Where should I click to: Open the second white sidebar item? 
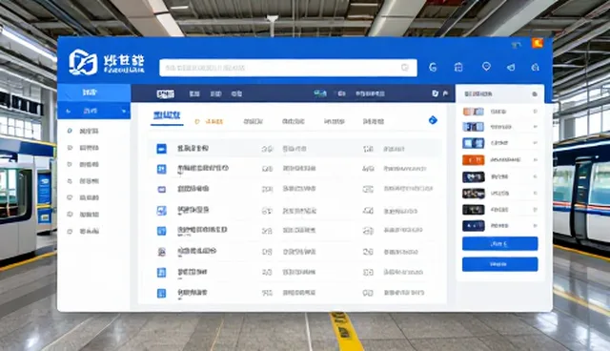89,148
